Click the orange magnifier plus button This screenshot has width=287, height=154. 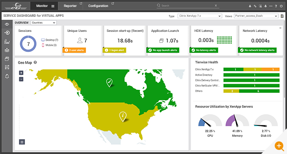pyautogui.click(x=279, y=146)
